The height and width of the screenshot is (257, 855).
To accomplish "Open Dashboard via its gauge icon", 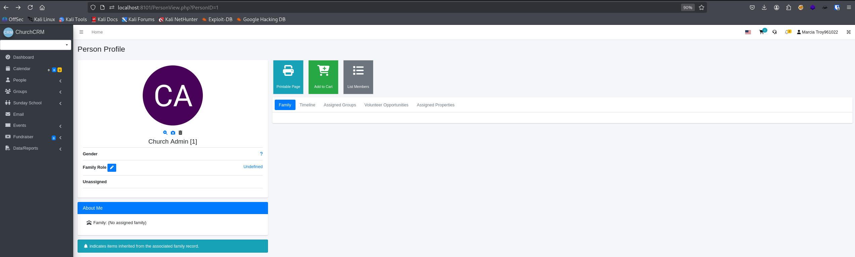I will 8,57.
